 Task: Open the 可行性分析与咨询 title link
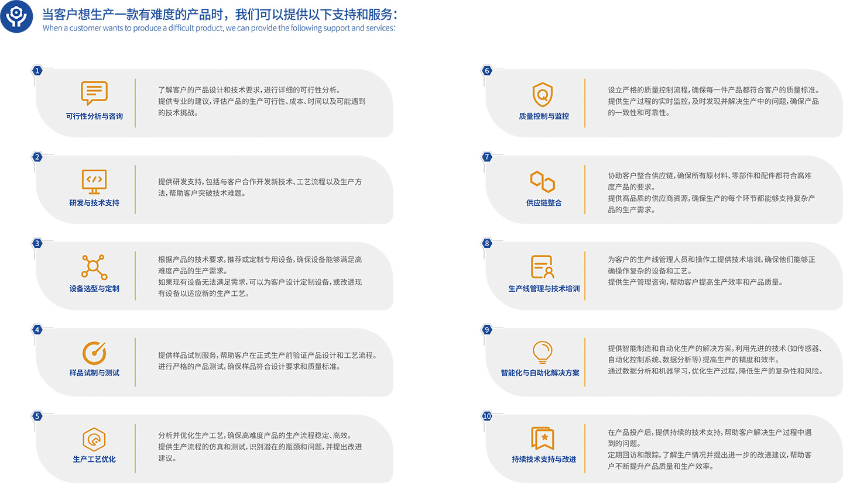pos(94,116)
